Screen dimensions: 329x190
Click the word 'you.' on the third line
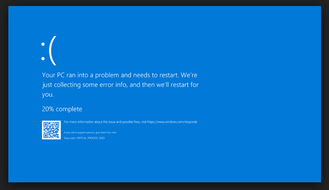(x=48, y=95)
